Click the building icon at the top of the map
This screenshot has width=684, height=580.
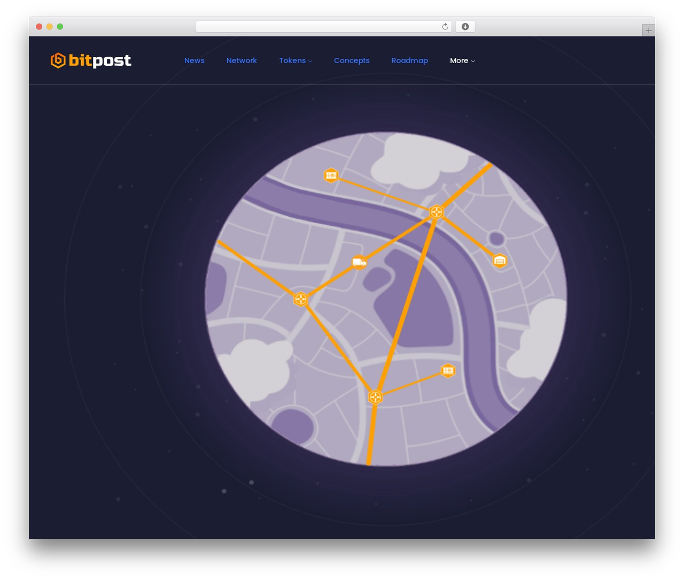coord(331,175)
